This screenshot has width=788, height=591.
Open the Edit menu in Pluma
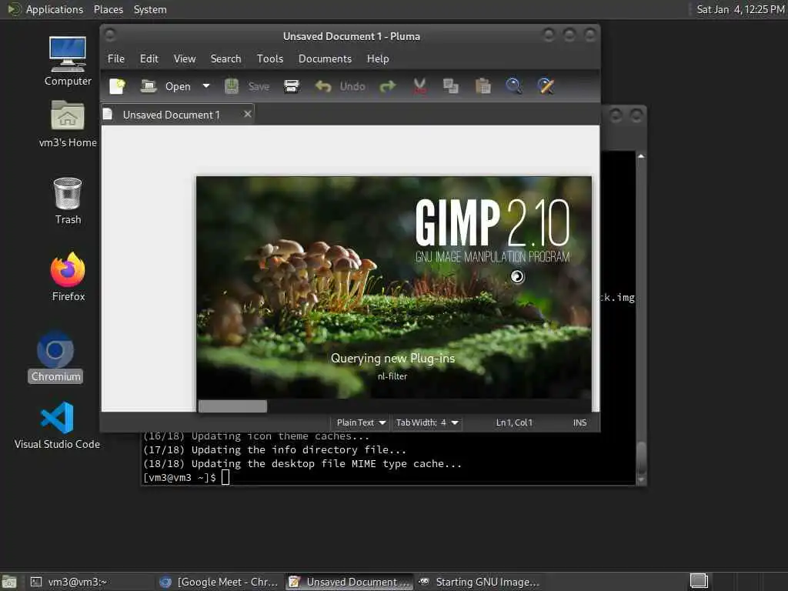click(x=149, y=58)
